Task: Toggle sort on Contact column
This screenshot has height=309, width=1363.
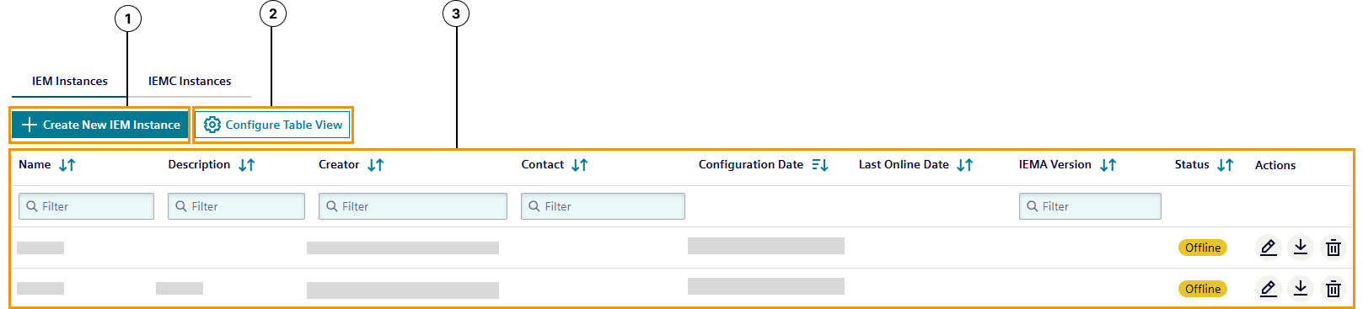Action: click(x=579, y=165)
